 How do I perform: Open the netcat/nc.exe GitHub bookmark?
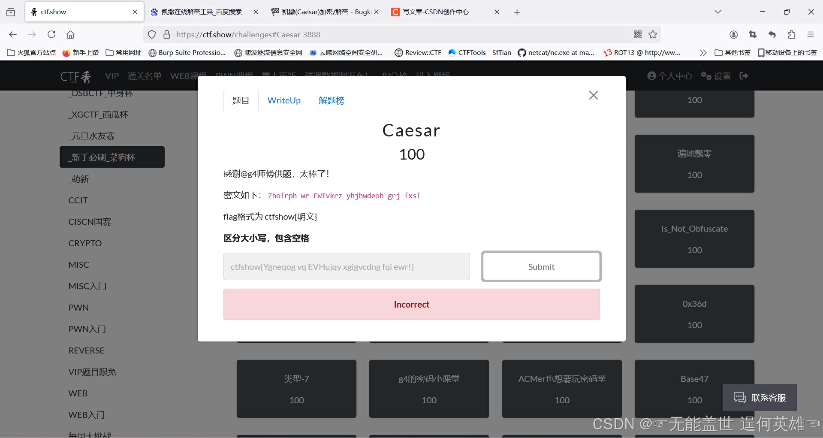point(556,52)
